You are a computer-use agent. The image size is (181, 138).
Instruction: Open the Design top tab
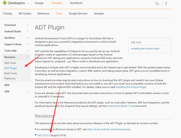[39, 3]
